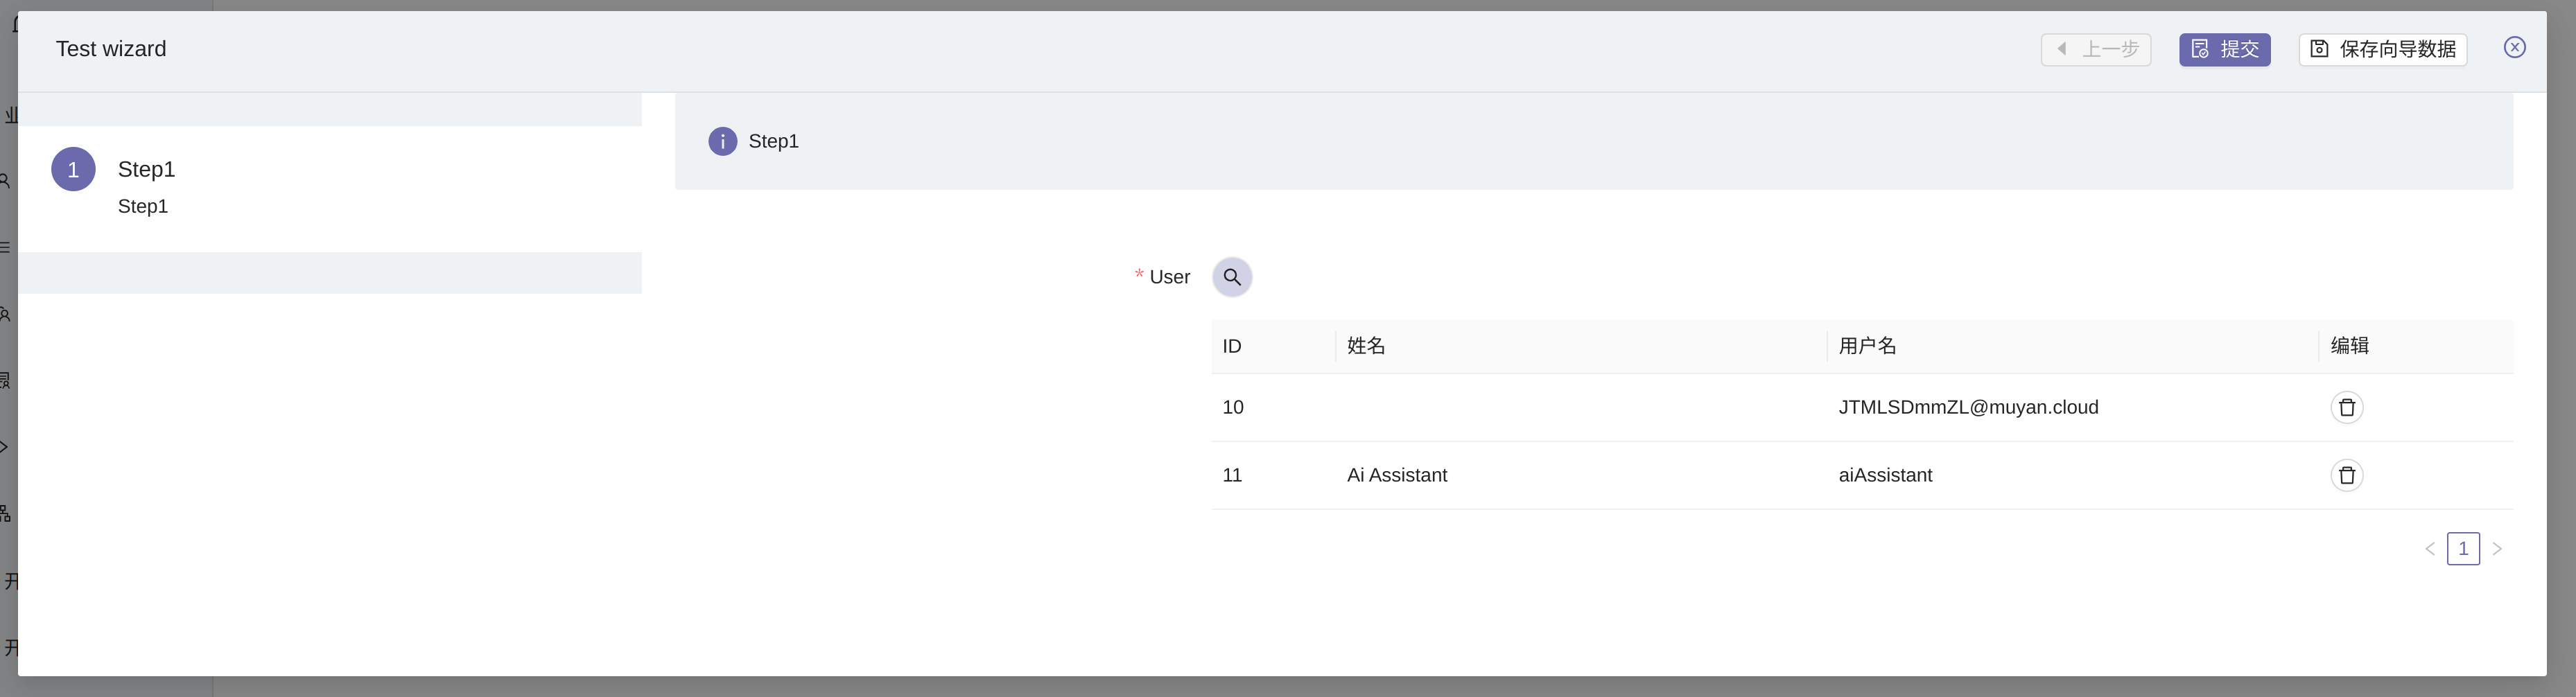Click the User search magnifier icon
Viewport: 2576px width, 697px height.
pyautogui.click(x=1232, y=277)
